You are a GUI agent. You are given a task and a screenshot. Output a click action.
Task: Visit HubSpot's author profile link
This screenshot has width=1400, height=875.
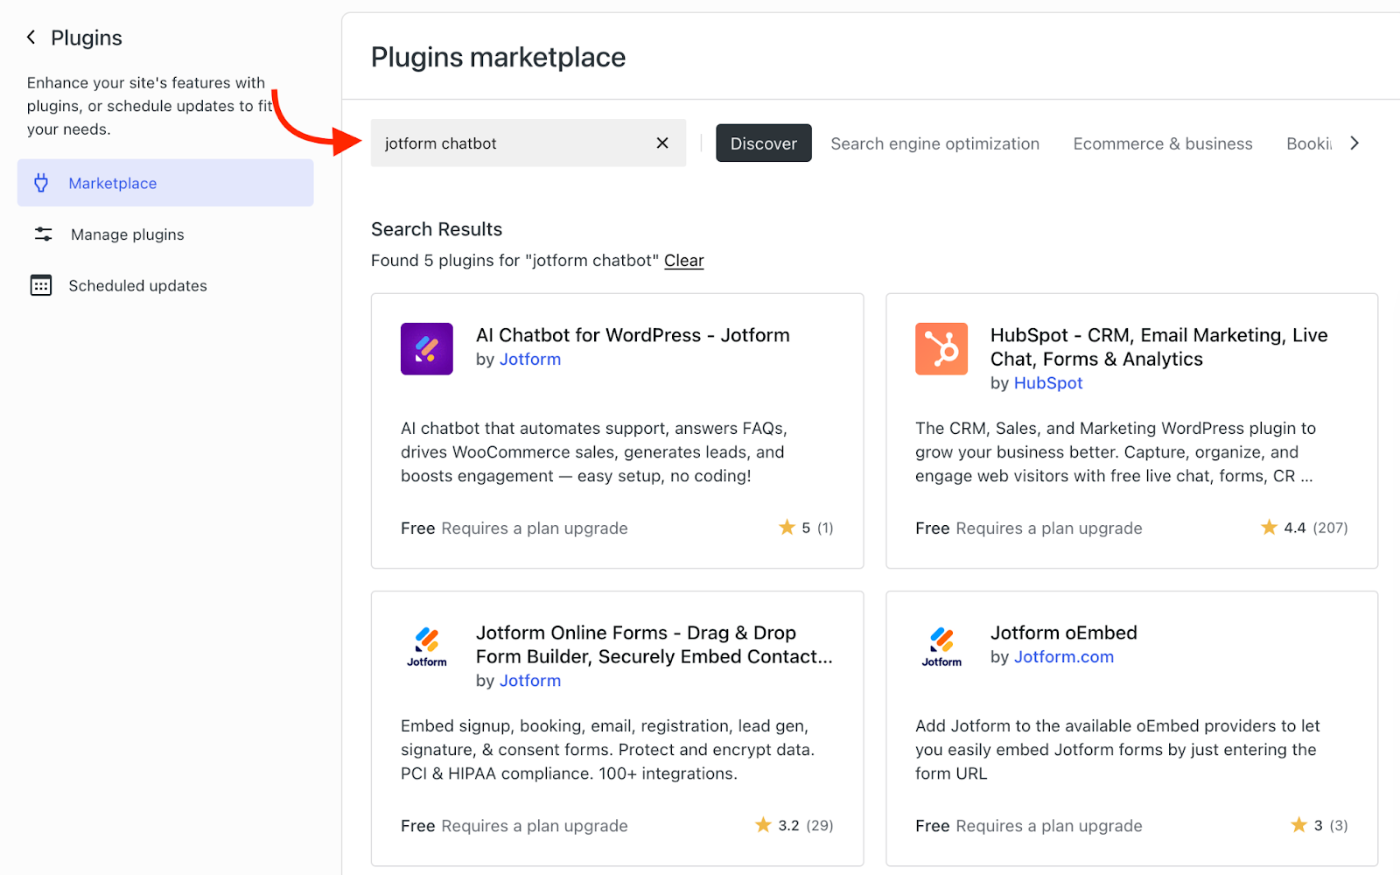1047,382
